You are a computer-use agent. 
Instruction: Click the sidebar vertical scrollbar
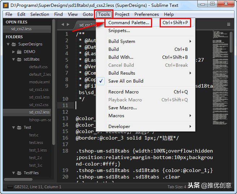[x=54, y=82]
